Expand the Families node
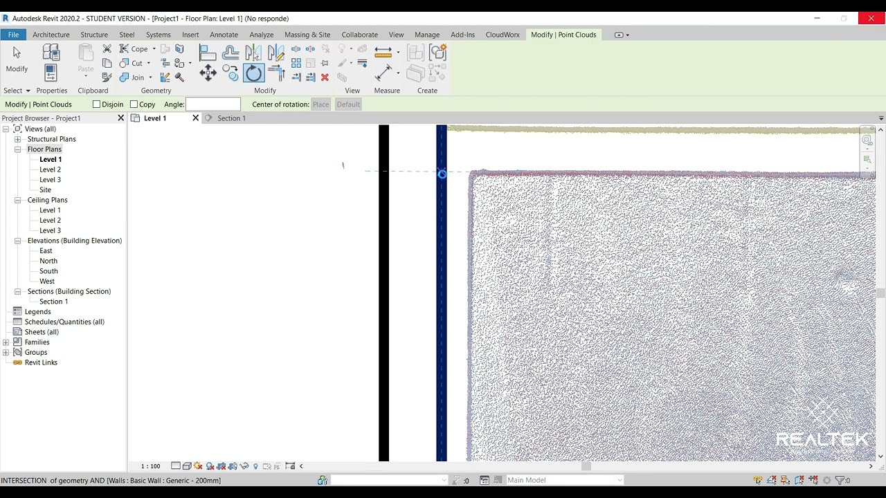 6,342
